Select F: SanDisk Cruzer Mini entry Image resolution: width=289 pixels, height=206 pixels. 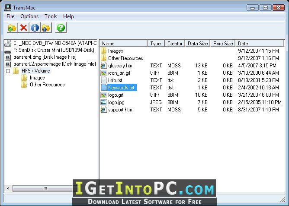click(54, 50)
